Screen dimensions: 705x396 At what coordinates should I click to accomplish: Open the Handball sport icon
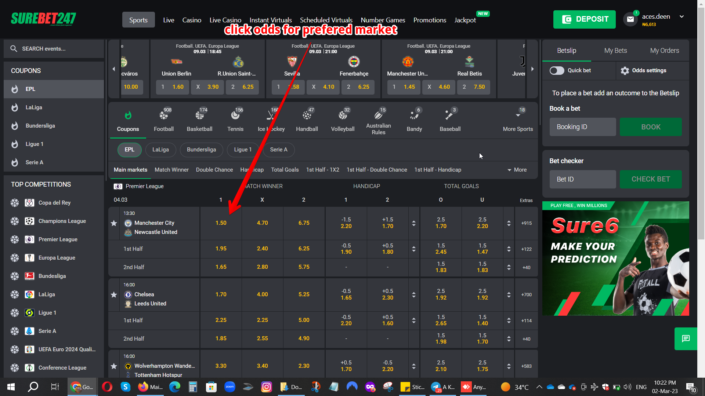click(x=307, y=115)
